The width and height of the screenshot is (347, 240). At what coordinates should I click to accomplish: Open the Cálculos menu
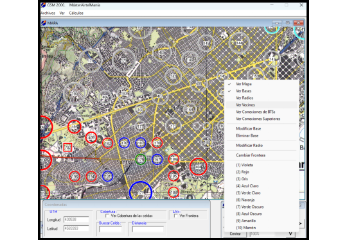[x=76, y=13]
